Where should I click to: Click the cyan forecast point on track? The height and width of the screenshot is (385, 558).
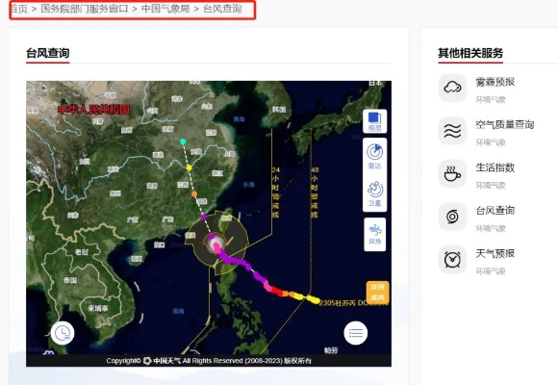[x=183, y=141]
